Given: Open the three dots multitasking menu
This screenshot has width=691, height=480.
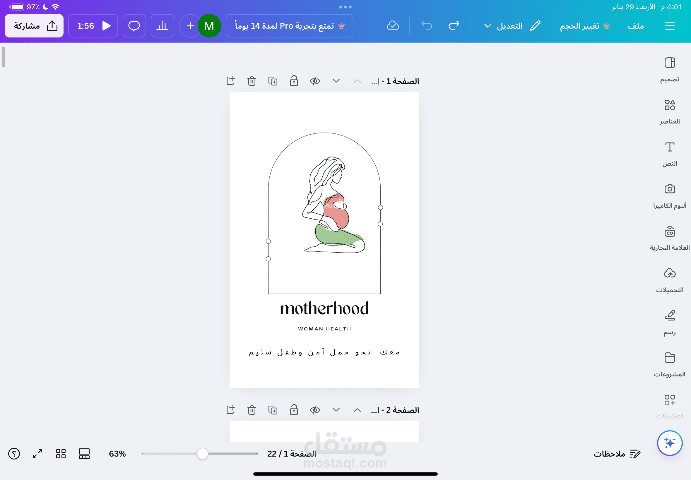Looking at the screenshot, I should (x=345, y=7).
